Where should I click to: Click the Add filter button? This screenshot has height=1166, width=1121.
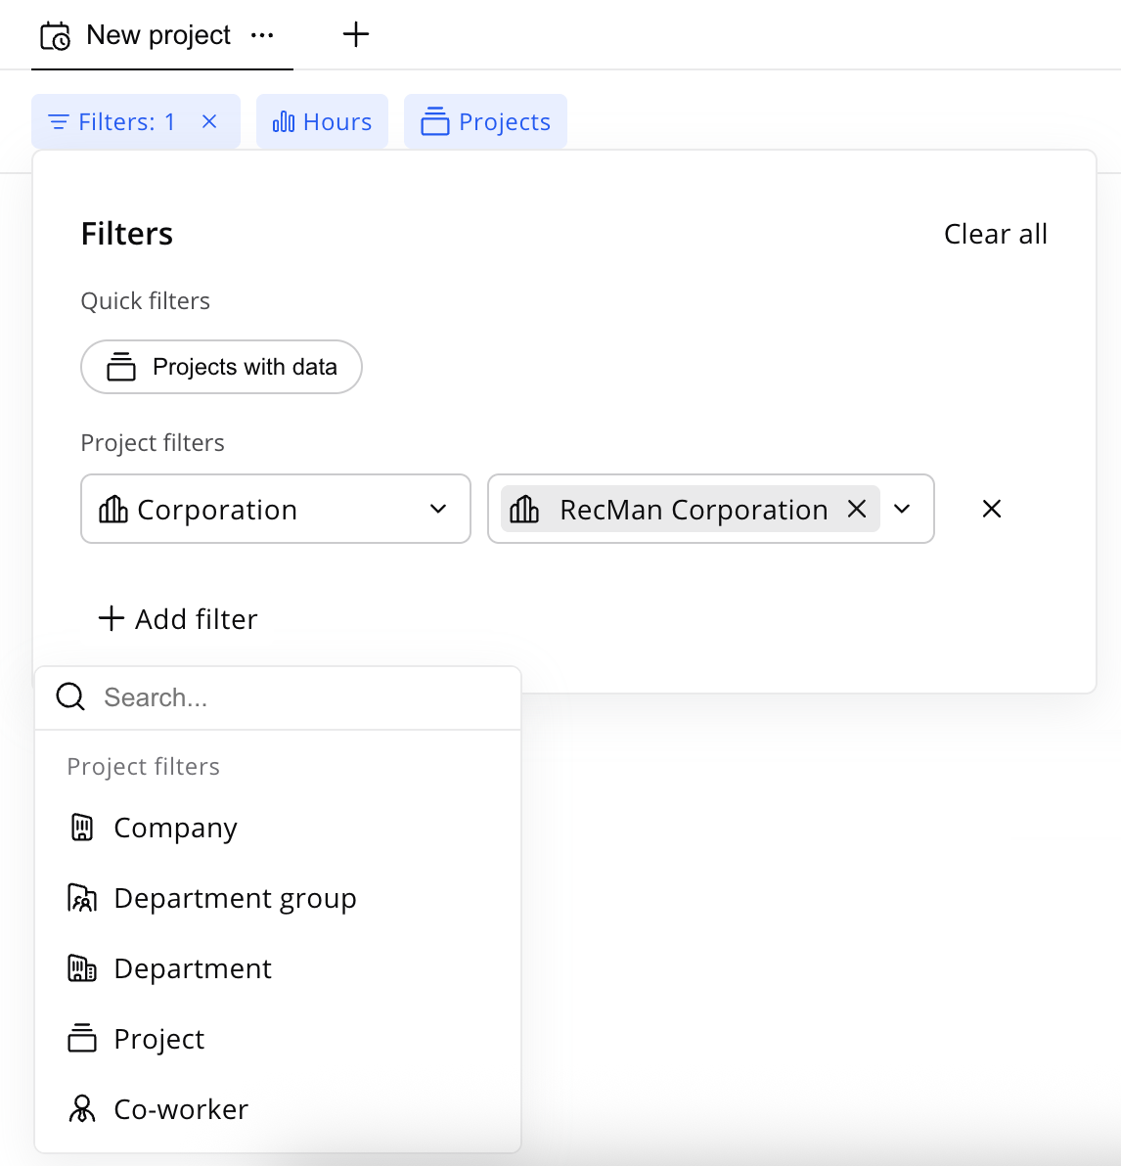(x=178, y=619)
